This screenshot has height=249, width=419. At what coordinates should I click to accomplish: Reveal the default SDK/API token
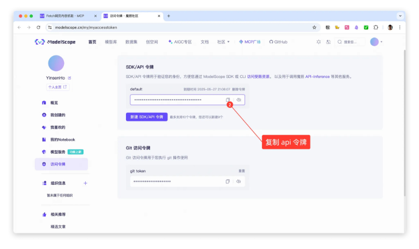238,100
